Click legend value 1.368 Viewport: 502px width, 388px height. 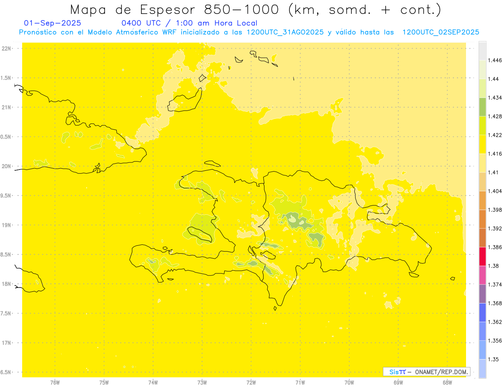tap(495, 303)
